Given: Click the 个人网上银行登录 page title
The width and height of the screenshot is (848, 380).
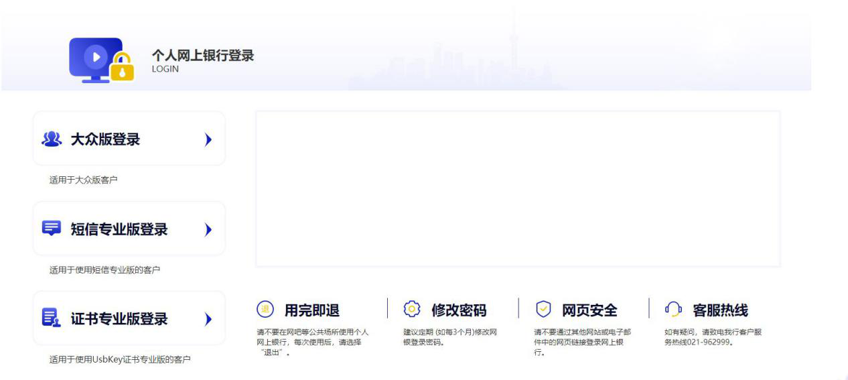Looking at the screenshot, I should click(x=203, y=56).
